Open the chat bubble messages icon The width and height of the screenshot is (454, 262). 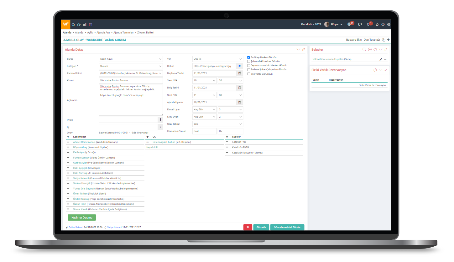360,24
